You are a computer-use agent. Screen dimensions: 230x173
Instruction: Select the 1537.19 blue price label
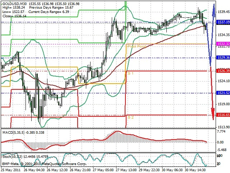tap(223, 22)
